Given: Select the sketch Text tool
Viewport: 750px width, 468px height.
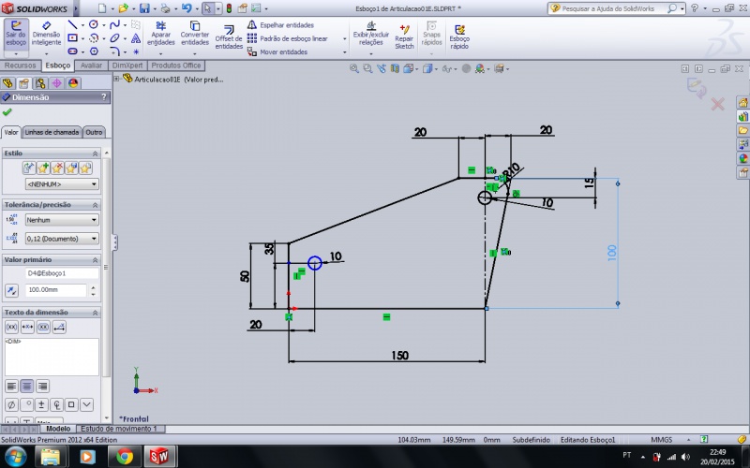Looking at the screenshot, I should [x=136, y=38].
